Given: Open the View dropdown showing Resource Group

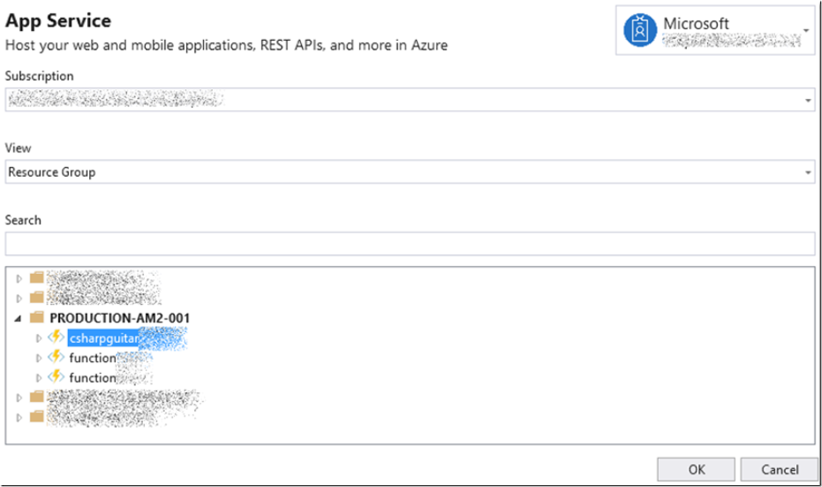Looking at the screenshot, I should (410, 172).
